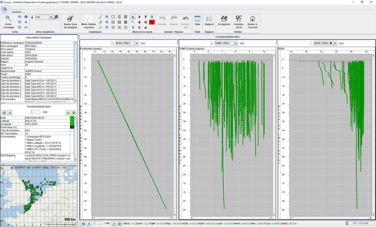Tick the checkbox beside DENS / PRES
This screenshot has width=376, height=227.
click(311, 44)
